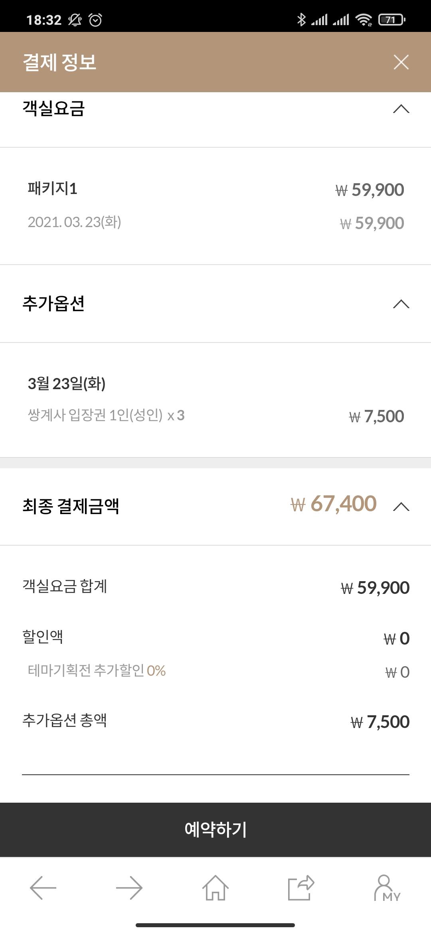
Task: Go forward with the right arrow icon
Action: 129,888
